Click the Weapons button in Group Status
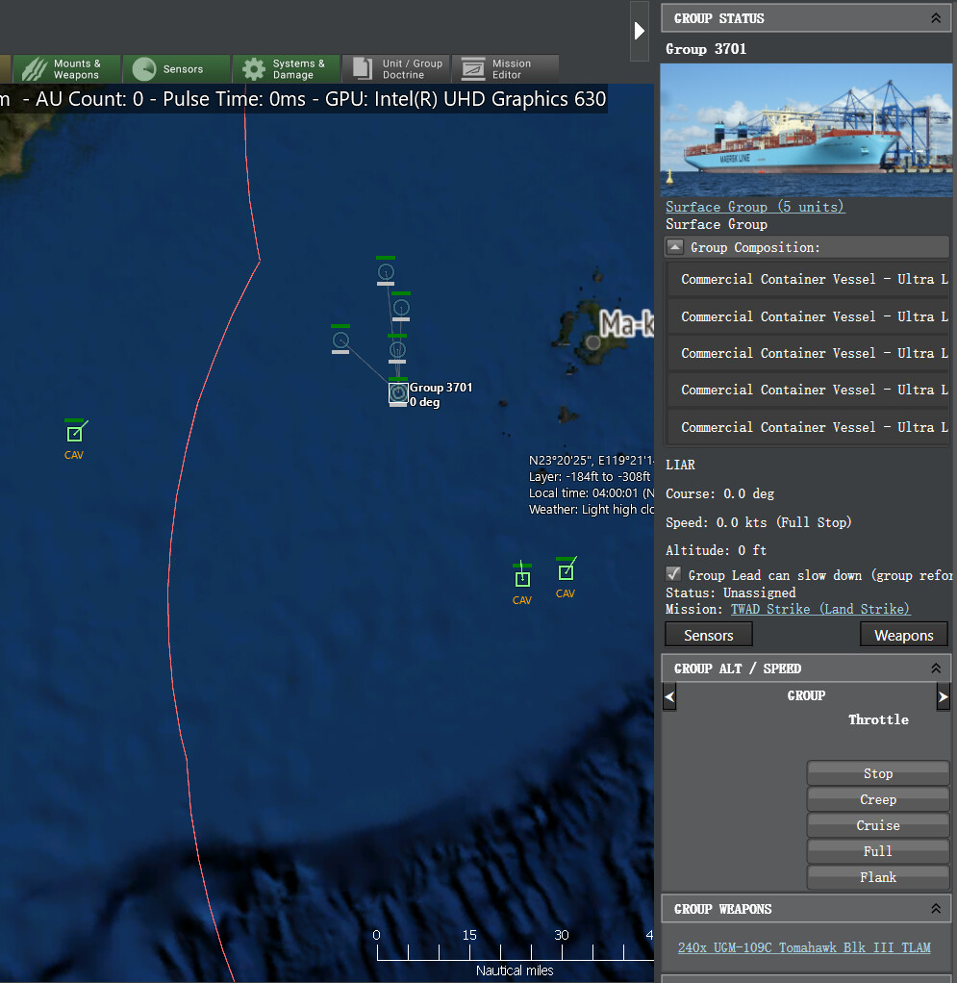957x983 pixels. click(x=904, y=635)
